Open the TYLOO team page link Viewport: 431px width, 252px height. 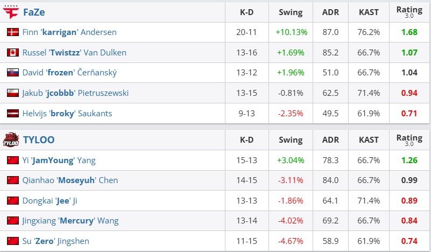pyautogui.click(x=39, y=140)
